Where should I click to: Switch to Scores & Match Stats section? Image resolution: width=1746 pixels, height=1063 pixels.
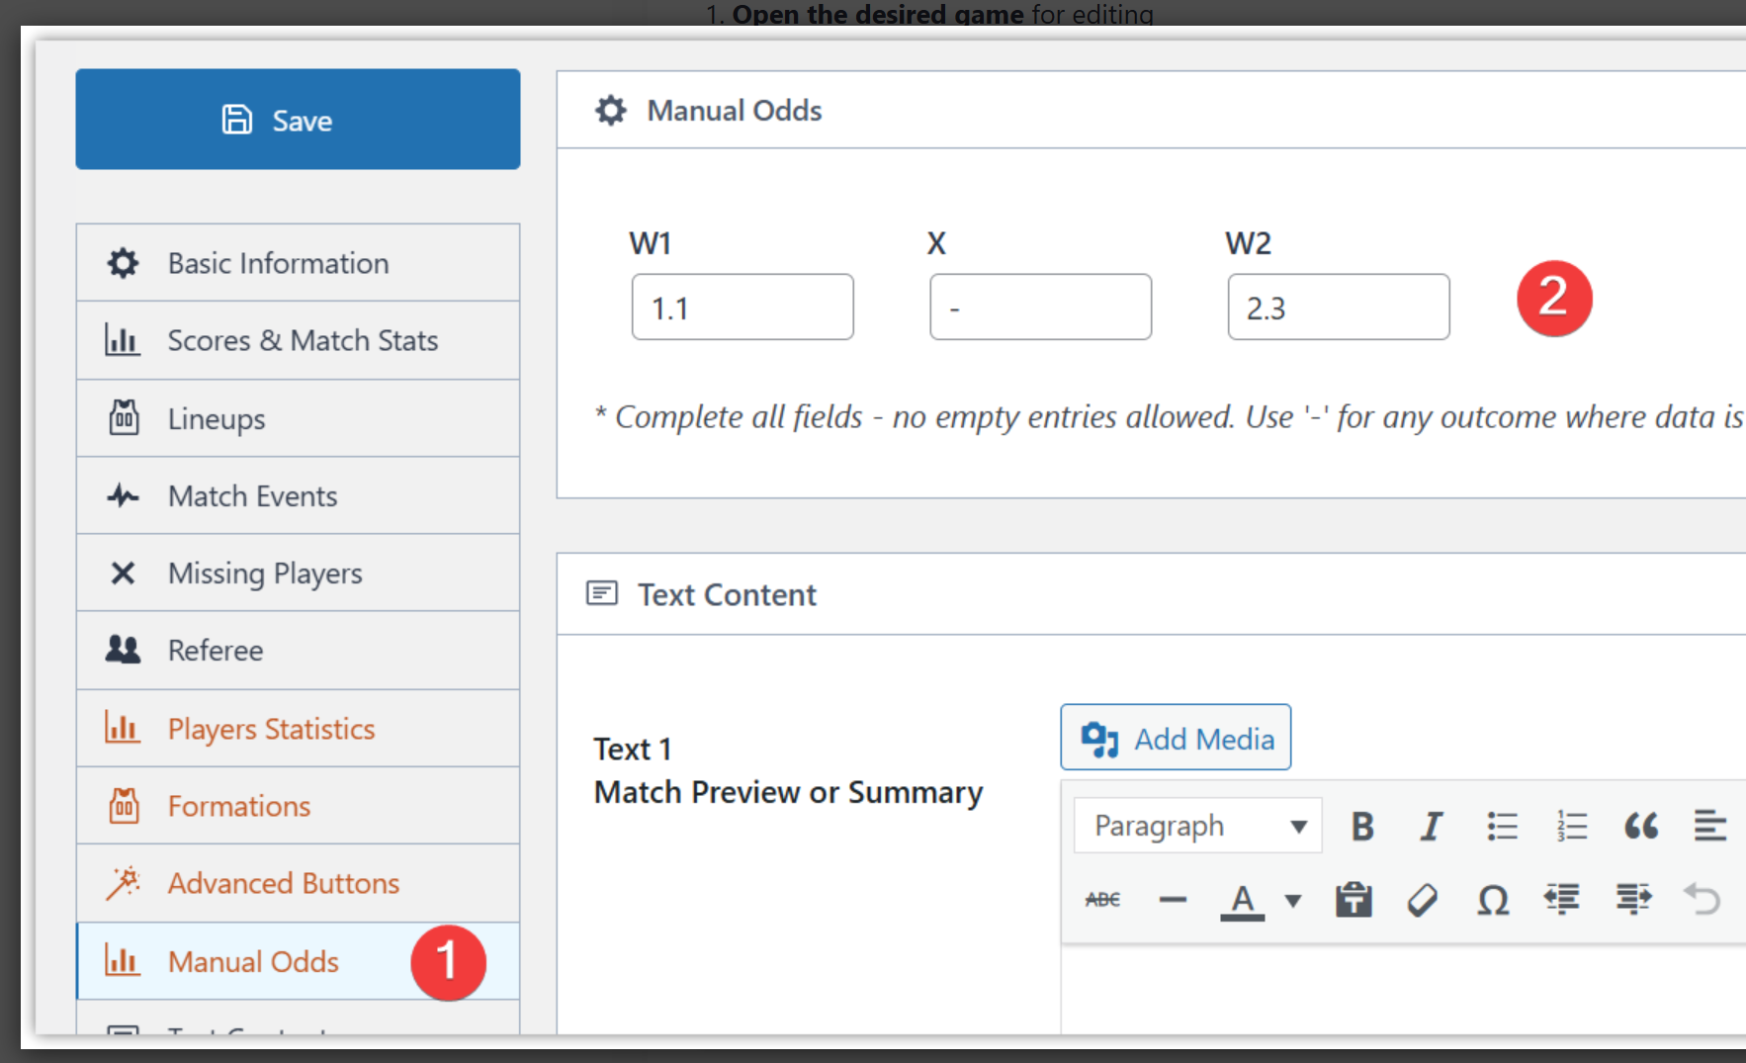click(298, 340)
